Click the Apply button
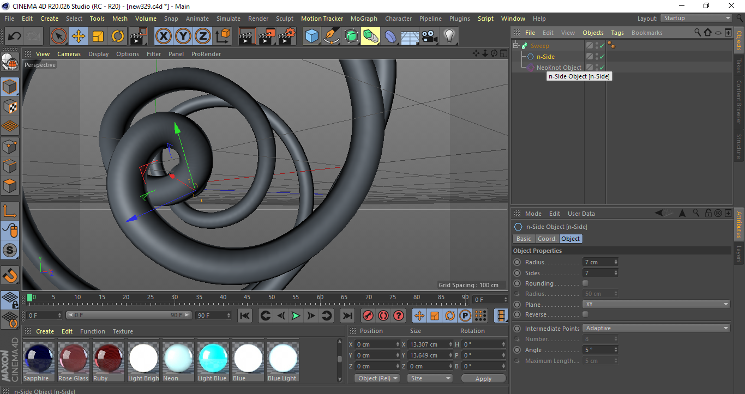This screenshot has height=394, width=745. [483, 378]
